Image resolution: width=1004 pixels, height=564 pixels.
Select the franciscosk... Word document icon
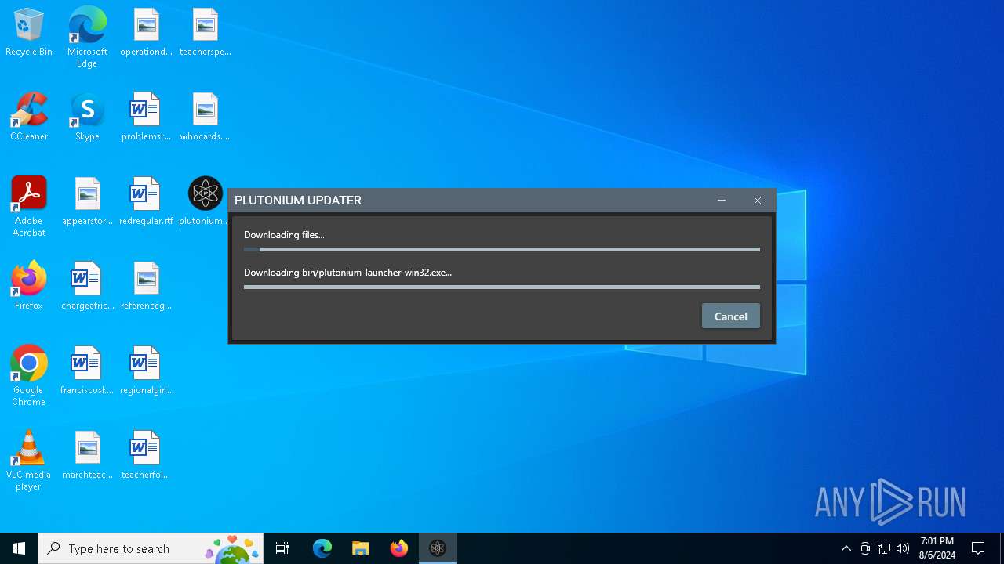(x=87, y=371)
